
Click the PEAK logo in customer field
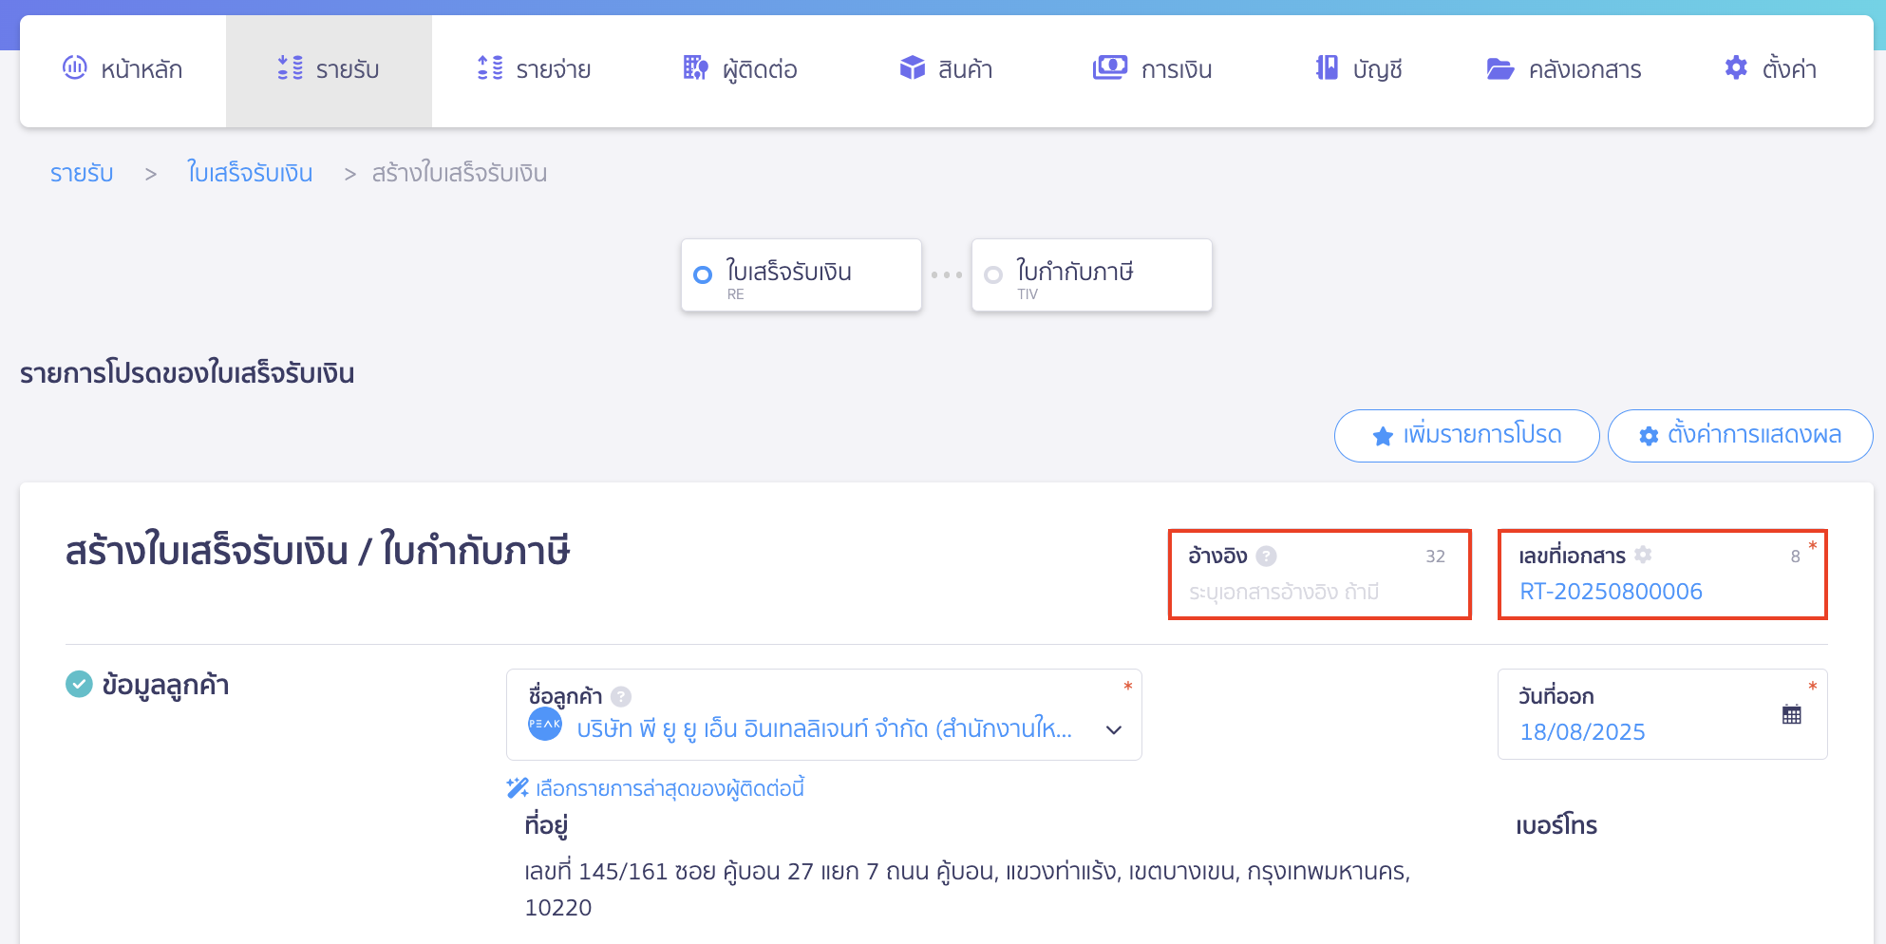tap(545, 724)
